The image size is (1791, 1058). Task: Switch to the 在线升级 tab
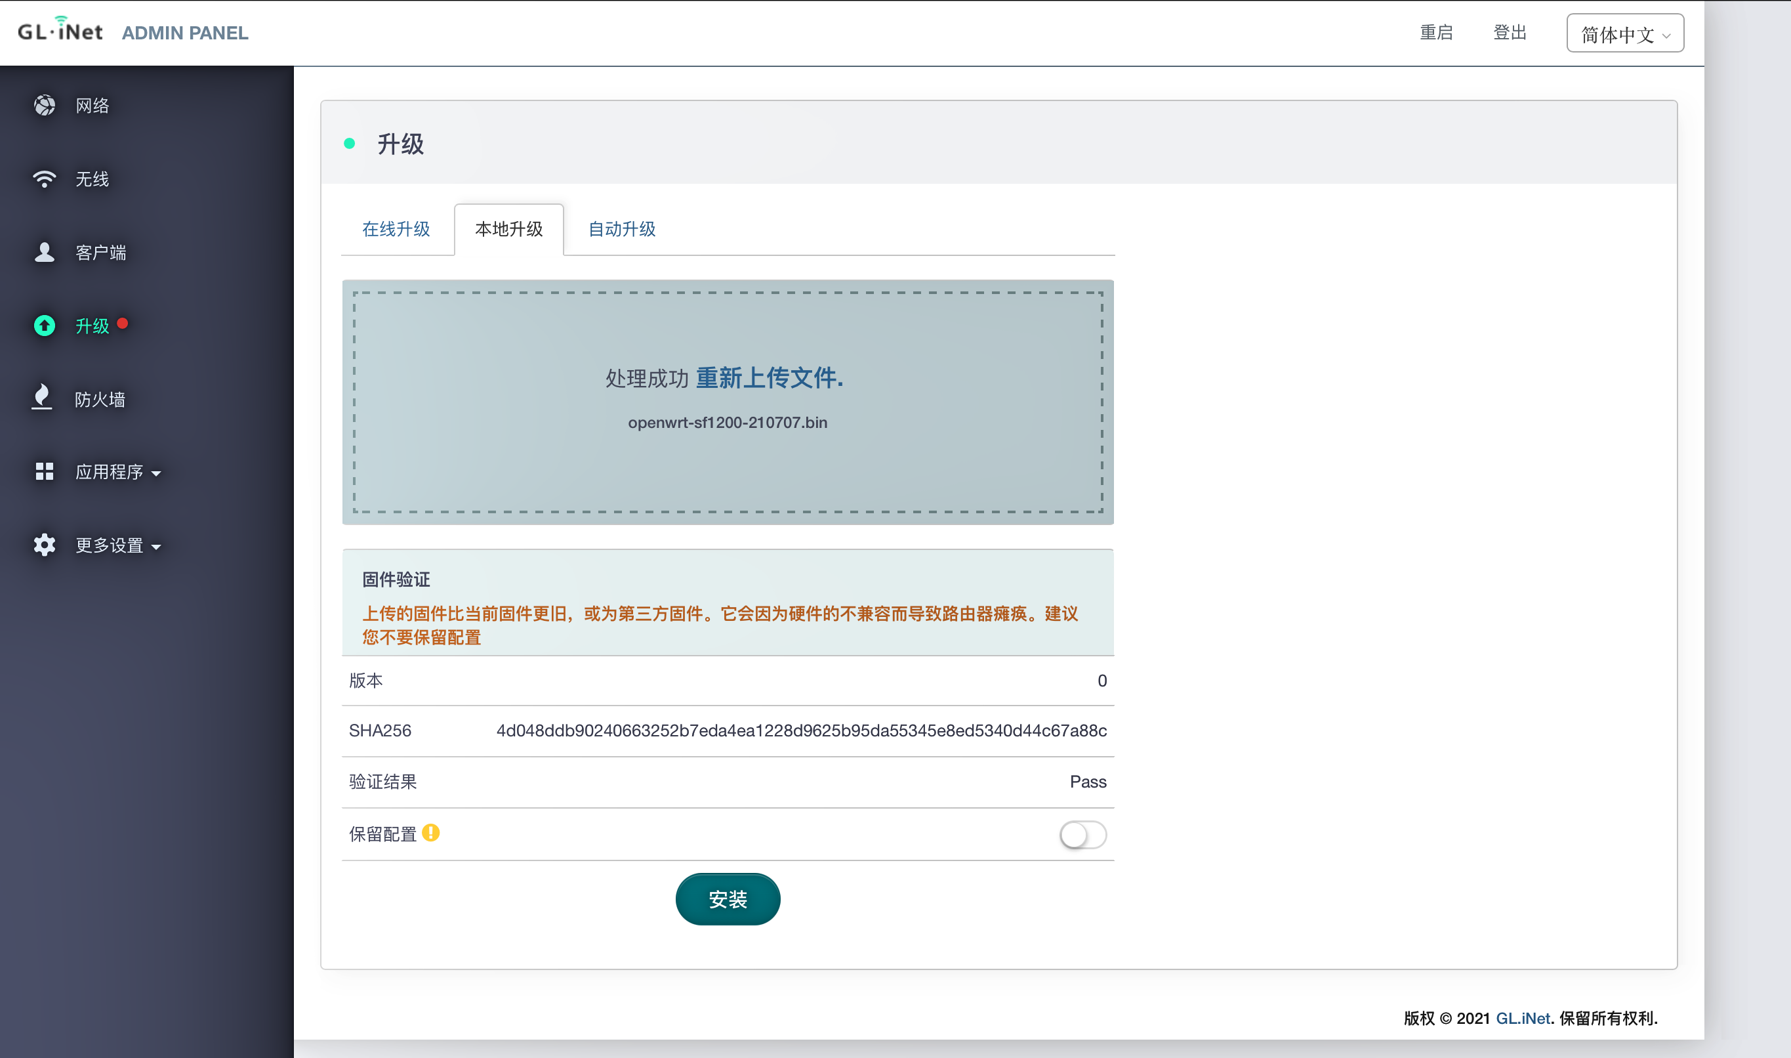[396, 229]
